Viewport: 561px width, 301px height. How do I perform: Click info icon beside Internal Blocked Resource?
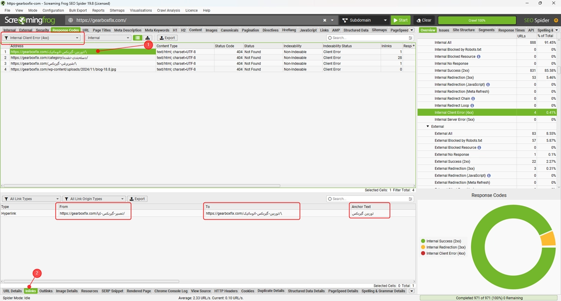tap(479, 56)
